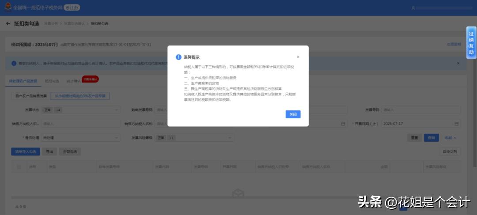The image size is (477, 215).
Task: Click the blue exclamation icon beside 温馨提示
Action: (178, 57)
